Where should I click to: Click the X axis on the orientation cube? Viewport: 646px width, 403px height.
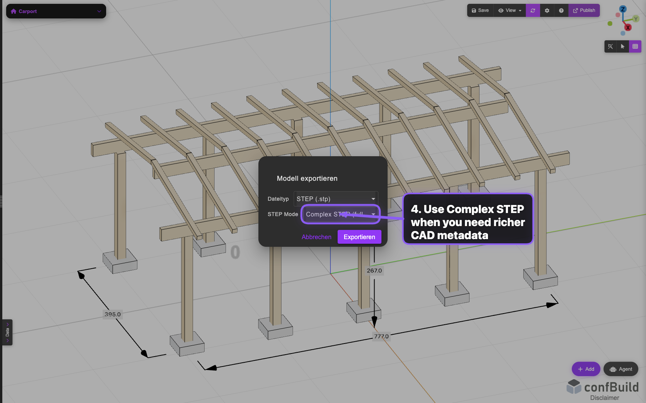(628, 27)
